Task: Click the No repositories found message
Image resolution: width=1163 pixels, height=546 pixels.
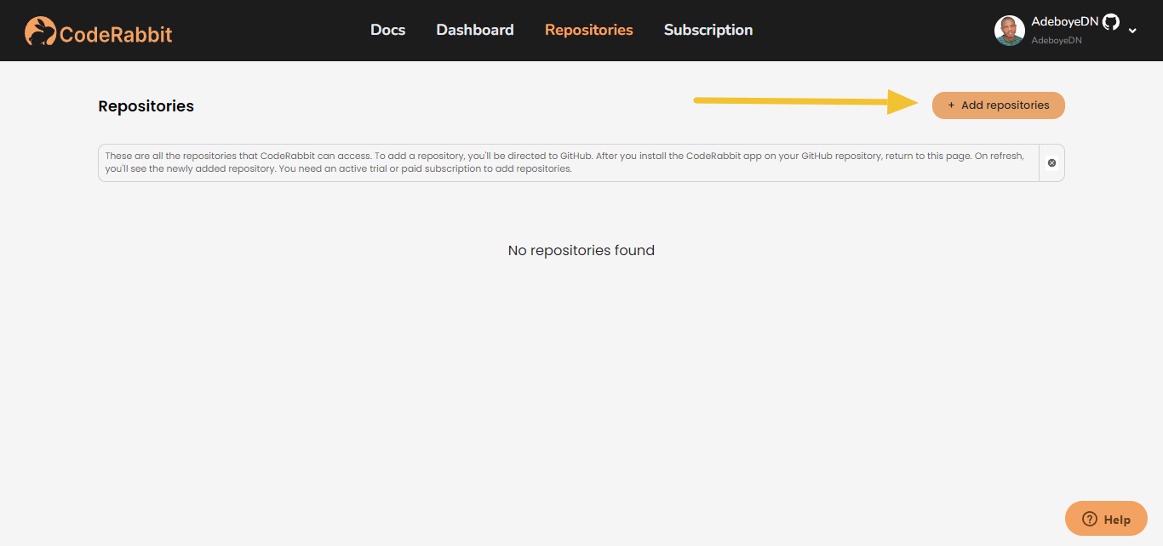Action: click(x=581, y=250)
